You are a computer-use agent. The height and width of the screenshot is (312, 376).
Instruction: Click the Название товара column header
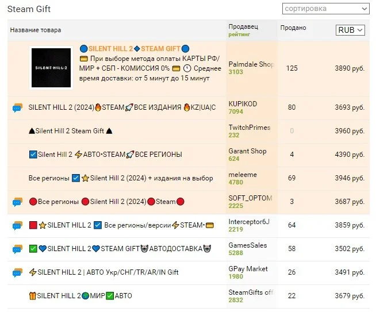pos(36,30)
